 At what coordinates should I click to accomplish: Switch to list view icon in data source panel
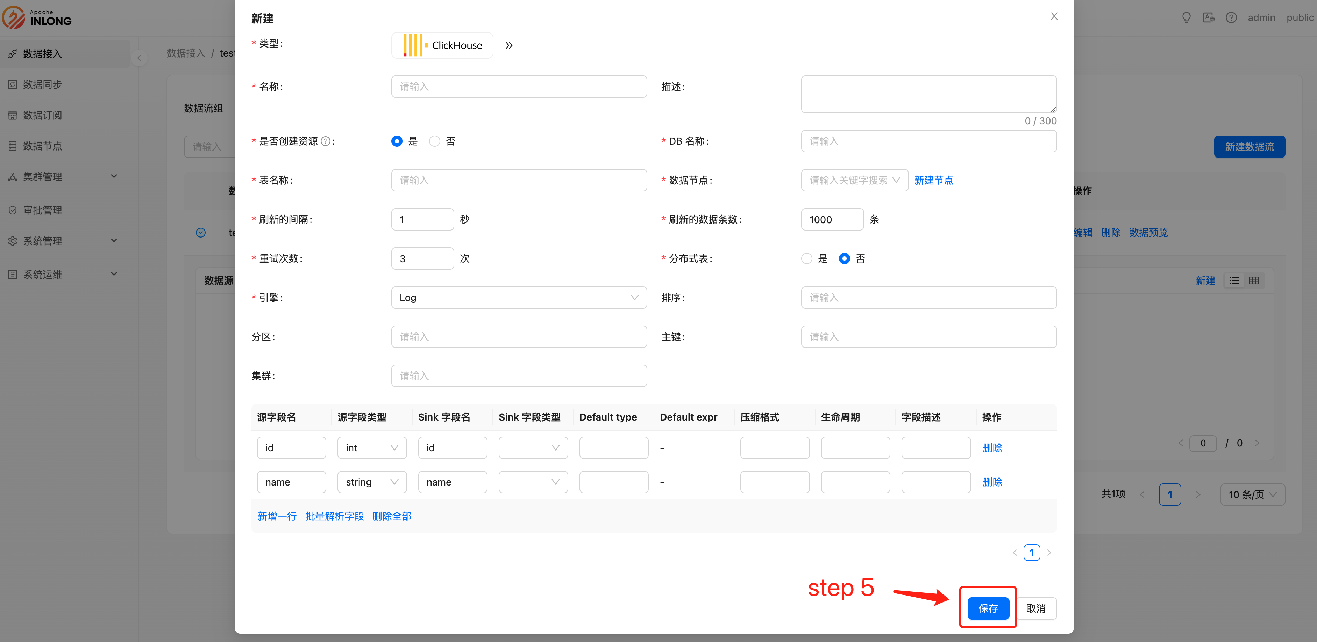[1234, 280]
